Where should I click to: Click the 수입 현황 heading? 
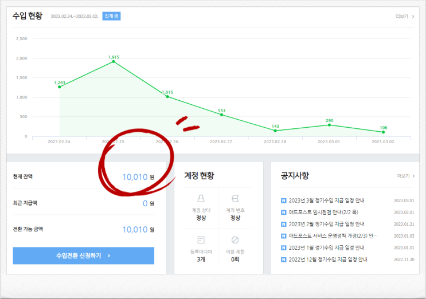(x=28, y=15)
